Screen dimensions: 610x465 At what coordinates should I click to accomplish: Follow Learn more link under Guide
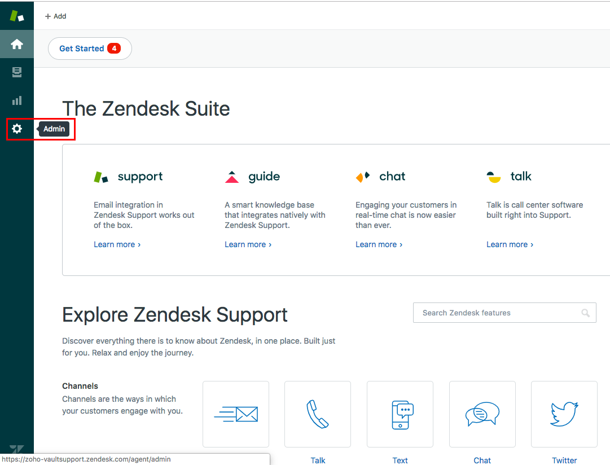pyautogui.click(x=248, y=244)
